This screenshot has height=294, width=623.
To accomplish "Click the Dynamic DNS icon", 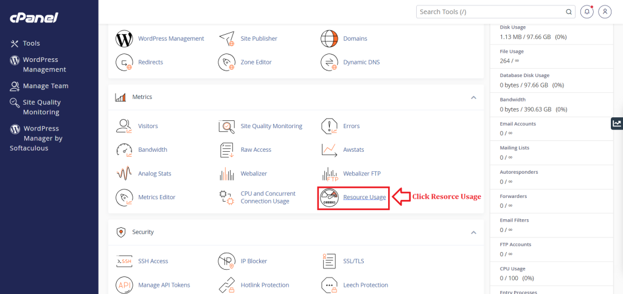I will [x=329, y=63].
